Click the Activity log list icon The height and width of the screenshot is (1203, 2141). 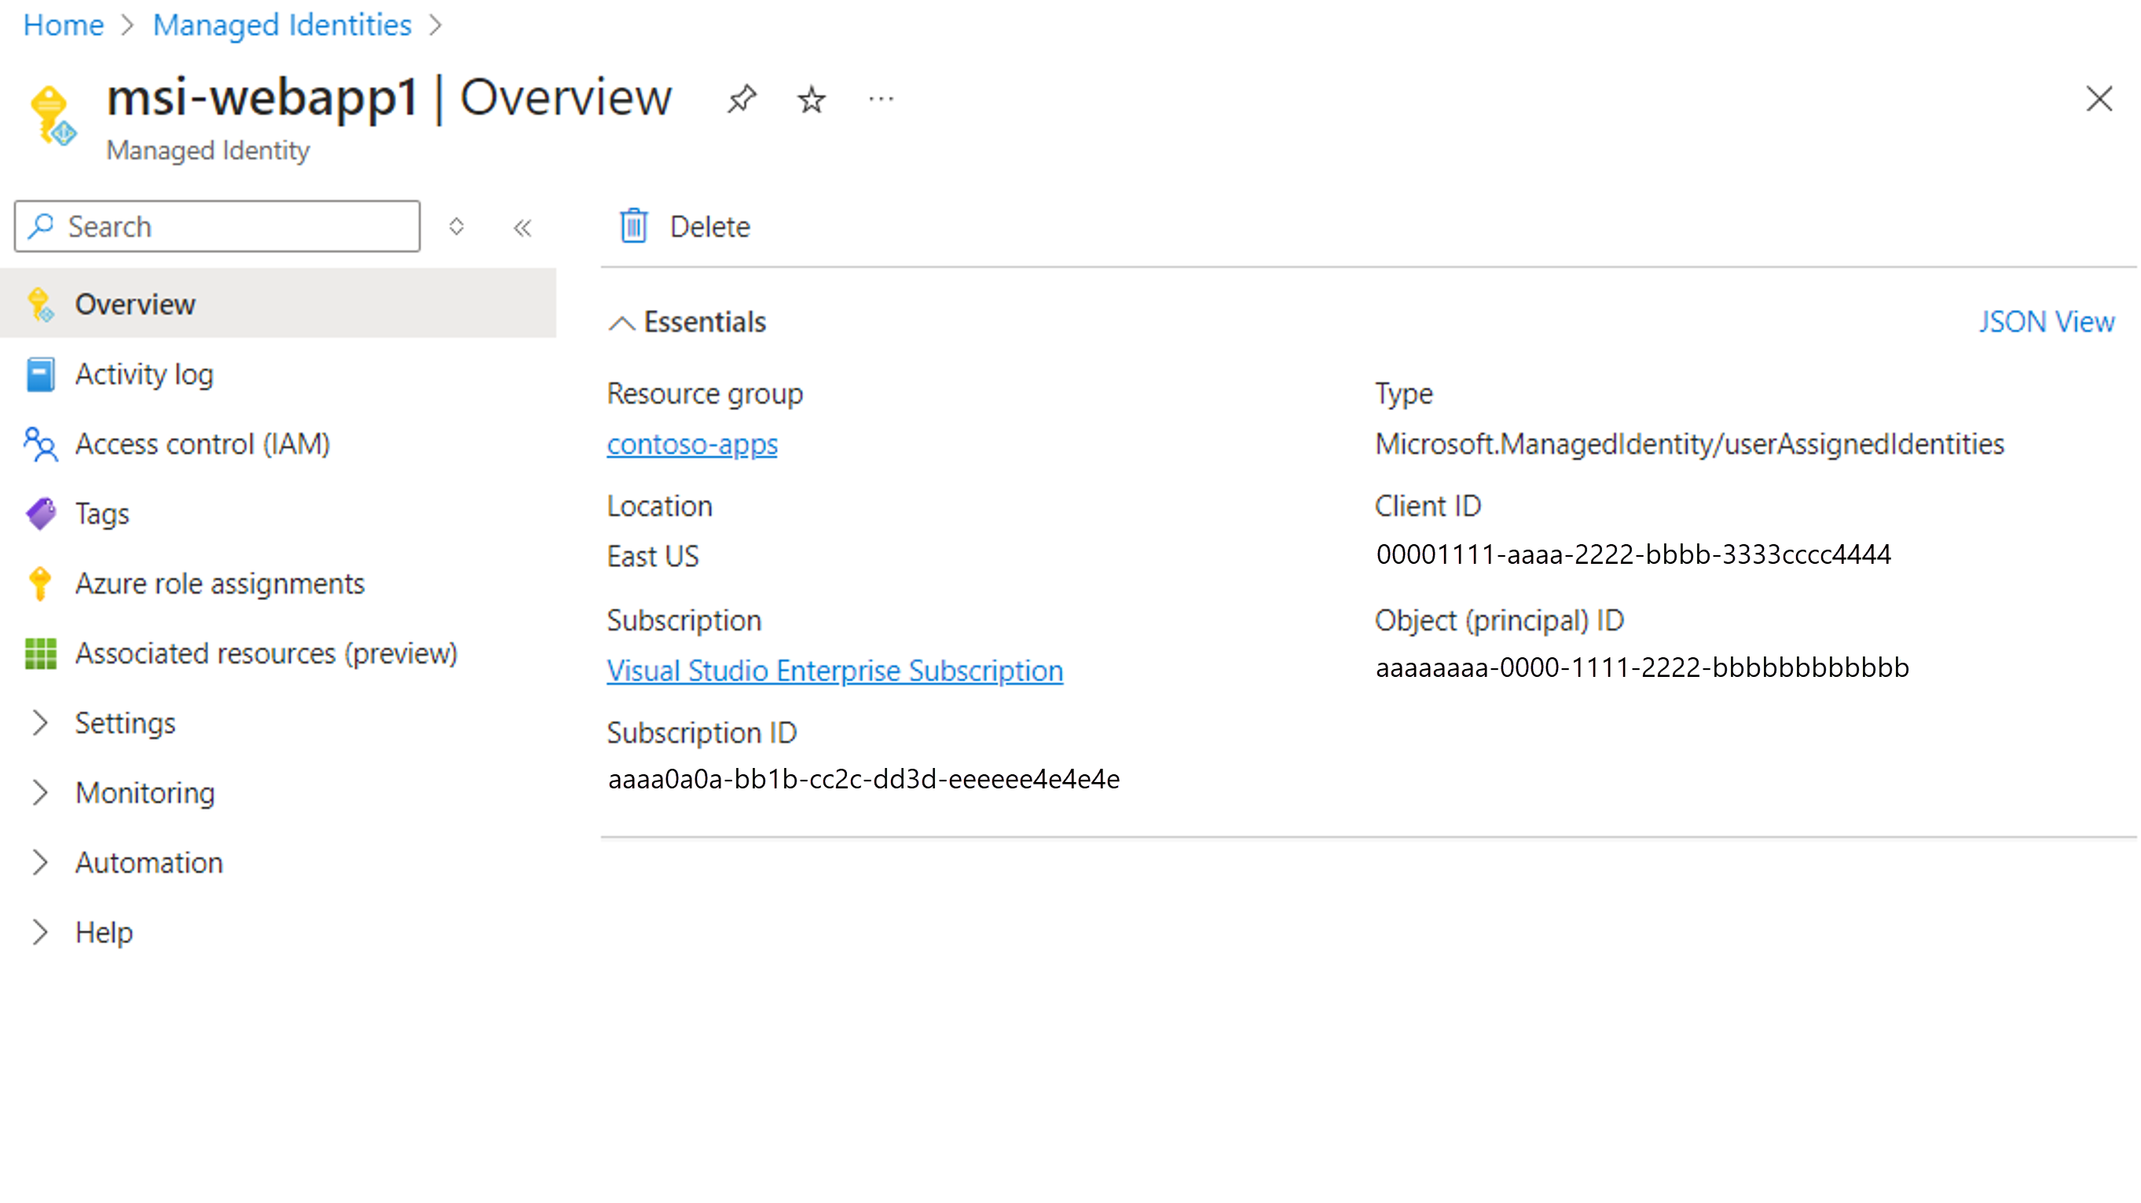pyautogui.click(x=40, y=373)
